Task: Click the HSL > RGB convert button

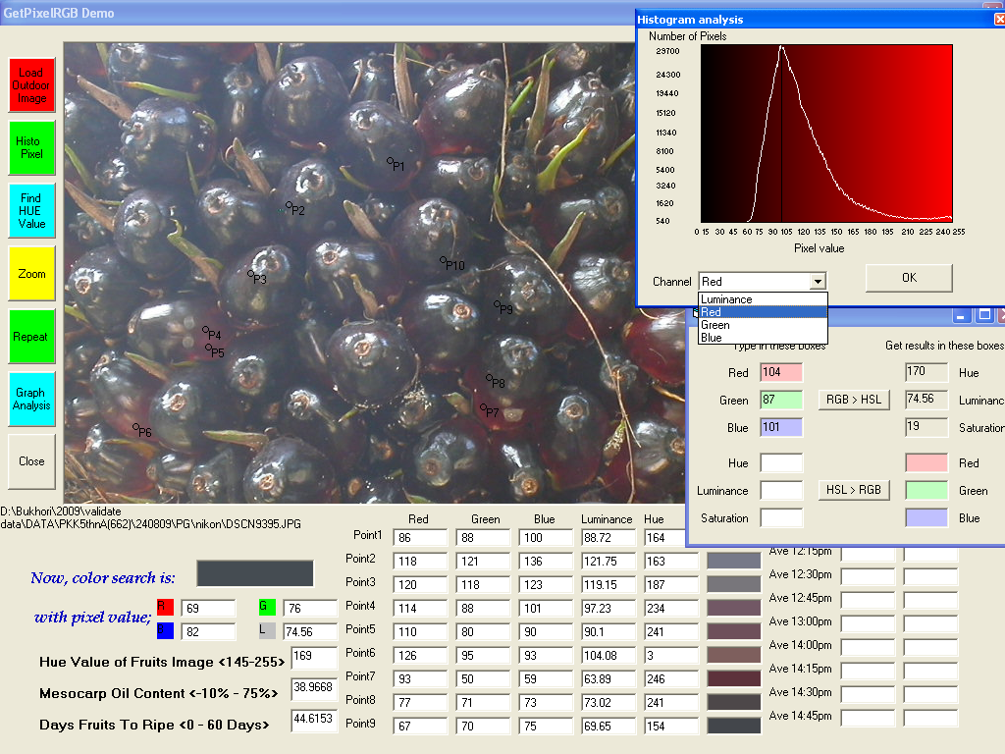Action: pos(853,490)
